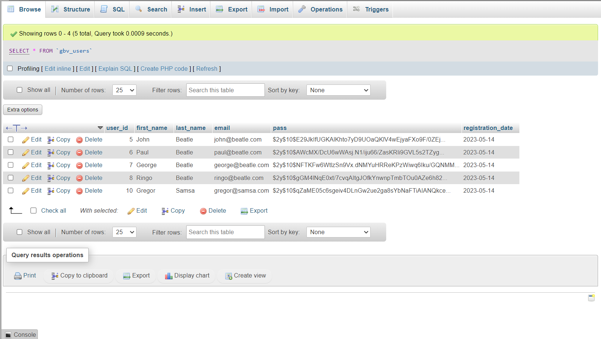Open the top Number of rows dropdown

[124, 90]
